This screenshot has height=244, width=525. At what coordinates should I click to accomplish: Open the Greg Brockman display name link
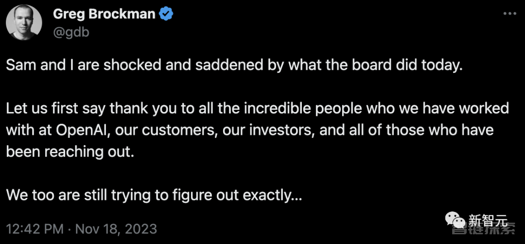pyautogui.click(x=104, y=14)
